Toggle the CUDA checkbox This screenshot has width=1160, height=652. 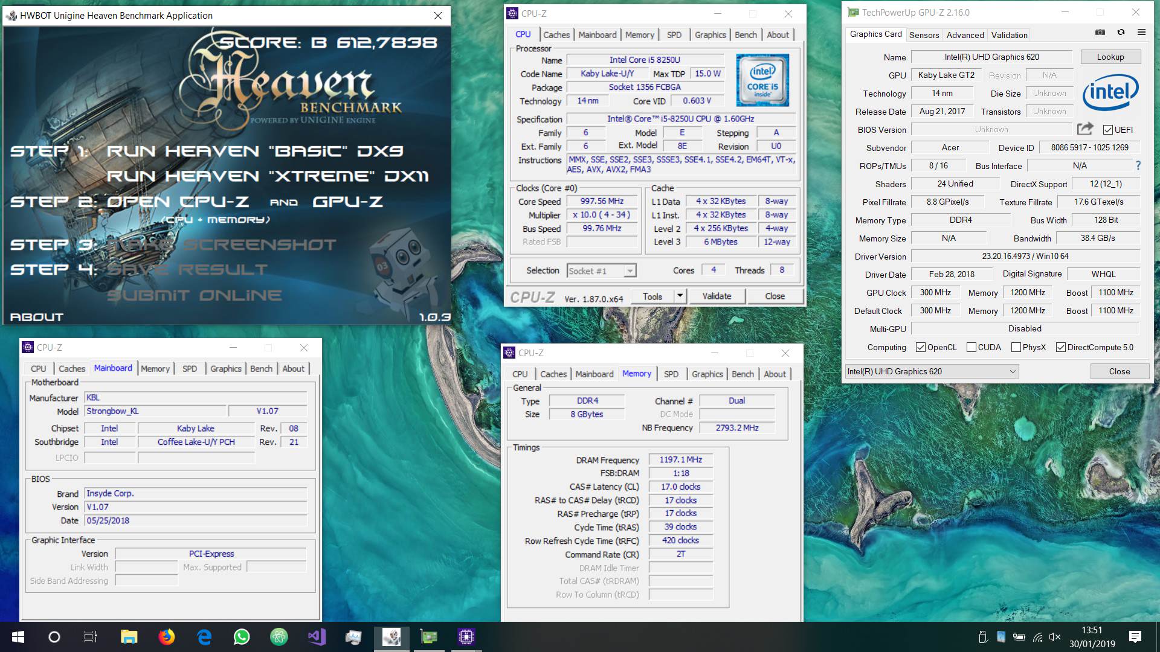click(971, 347)
